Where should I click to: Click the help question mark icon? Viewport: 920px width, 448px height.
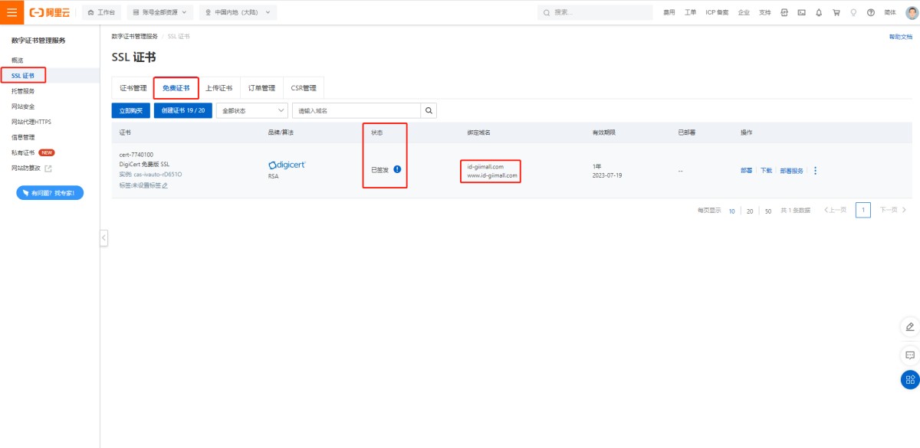[x=870, y=12]
